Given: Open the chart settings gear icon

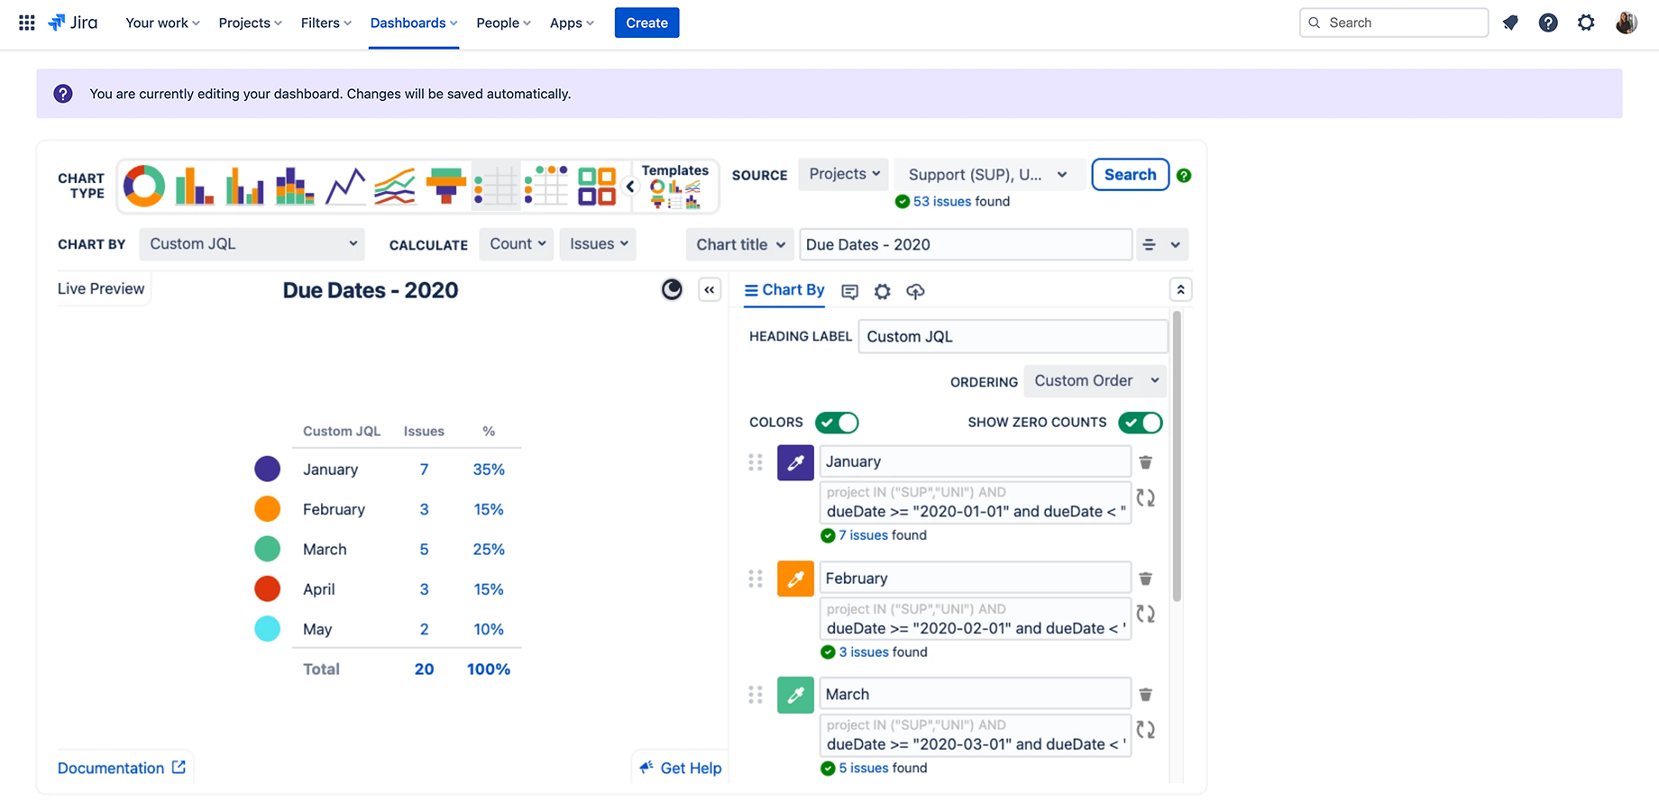Looking at the screenshot, I should point(882,291).
